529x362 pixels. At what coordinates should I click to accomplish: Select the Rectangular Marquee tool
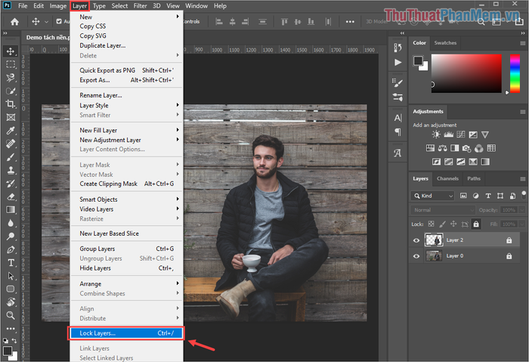click(11, 64)
